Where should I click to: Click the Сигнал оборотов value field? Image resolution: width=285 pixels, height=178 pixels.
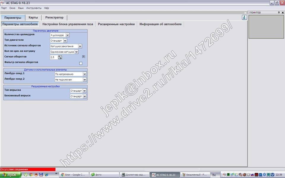coord(54,57)
